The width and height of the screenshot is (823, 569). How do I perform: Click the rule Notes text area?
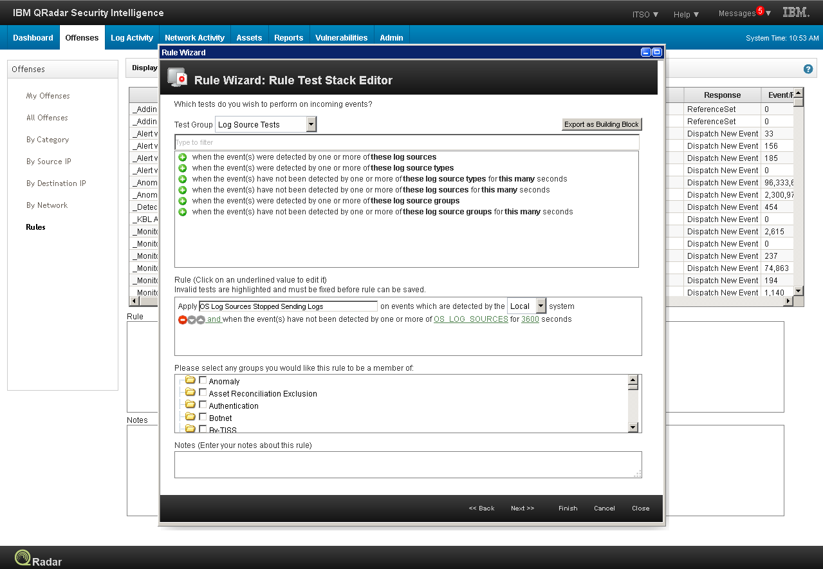pos(408,465)
